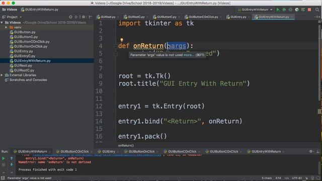The height and width of the screenshot is (181, 322).
Task: Click line separator n/a in status bar
Action: pyautogui.click(x=287, y=178)
